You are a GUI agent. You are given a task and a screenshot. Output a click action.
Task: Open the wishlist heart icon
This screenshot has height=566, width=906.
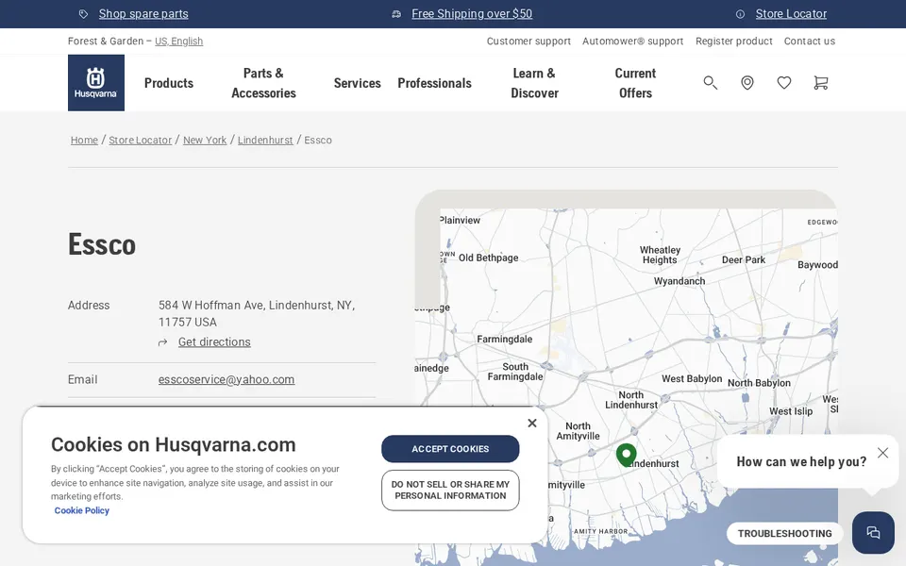point(784,83)
